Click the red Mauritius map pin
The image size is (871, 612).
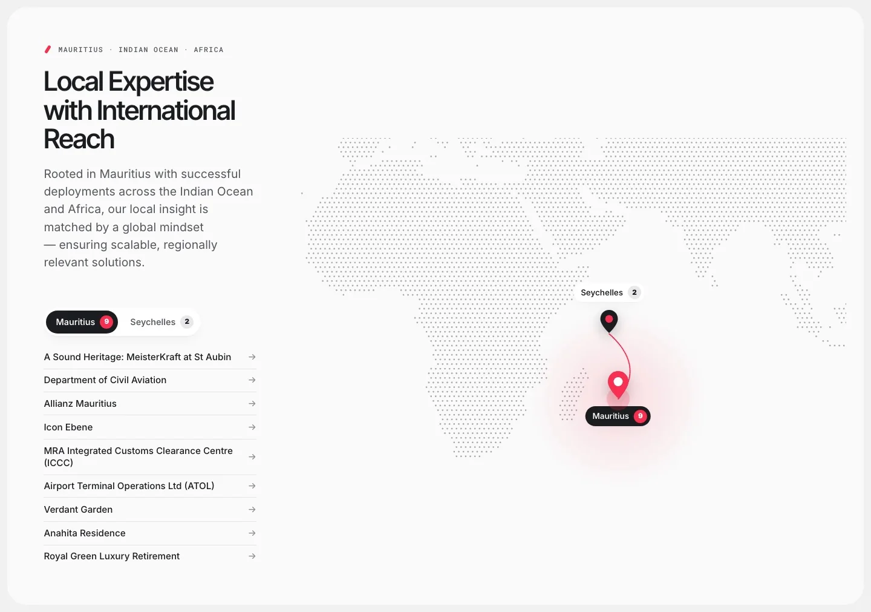pos(618,384)
